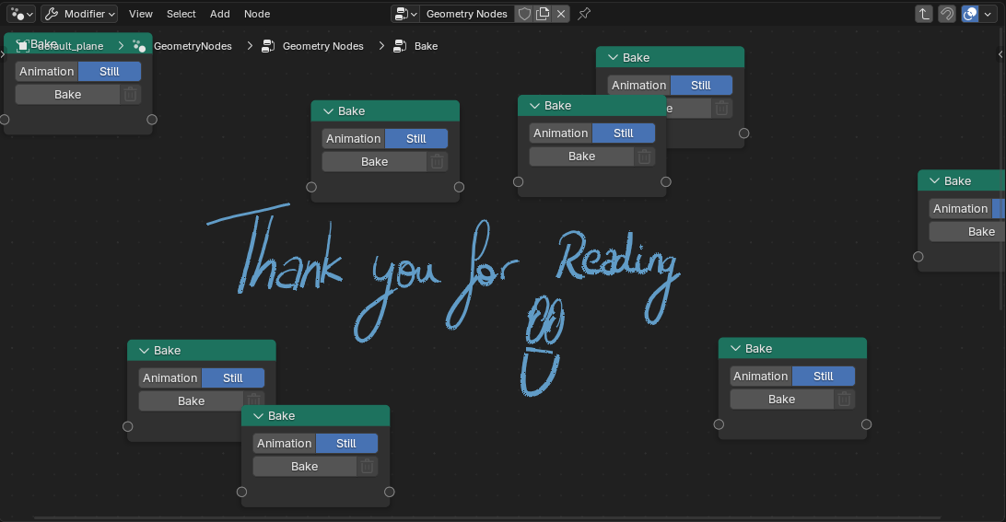The width and height of the screenshot is (1006, 522).
Task: Click the modifier particles icon in the breadcrumb
Action: pyautogui.click(x=139, y=45)
